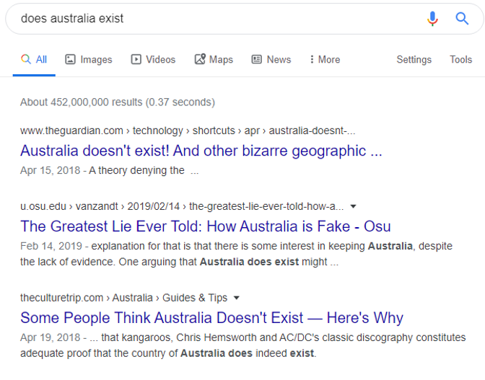Click the microphone voice search icon
Viewport: 485px width, 380px height.
pyautogui.click(x=432, y=19)
